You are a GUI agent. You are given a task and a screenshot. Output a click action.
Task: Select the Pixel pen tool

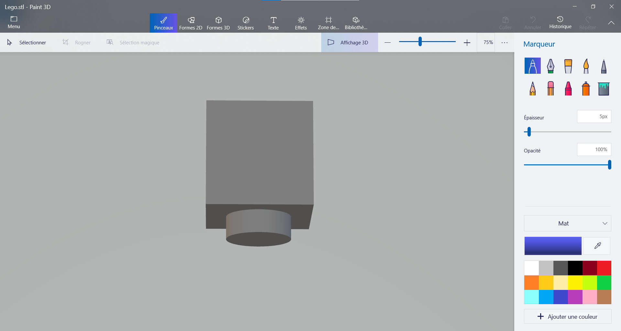pyautogui.click(x=604, y=66)
